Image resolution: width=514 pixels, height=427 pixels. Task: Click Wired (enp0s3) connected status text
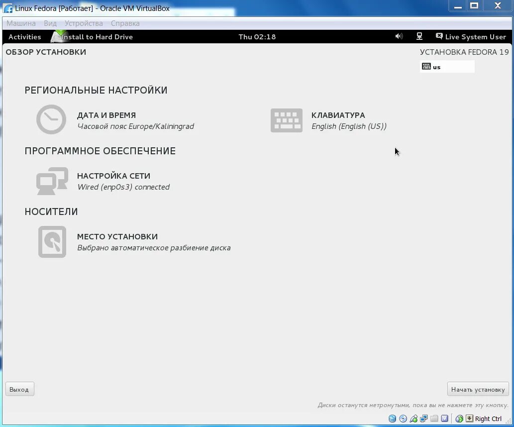coord(123,187)
